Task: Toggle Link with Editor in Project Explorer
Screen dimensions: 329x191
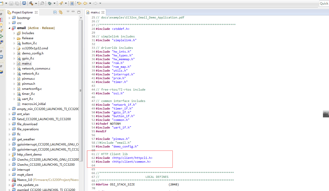Action: tap(61, 12)
